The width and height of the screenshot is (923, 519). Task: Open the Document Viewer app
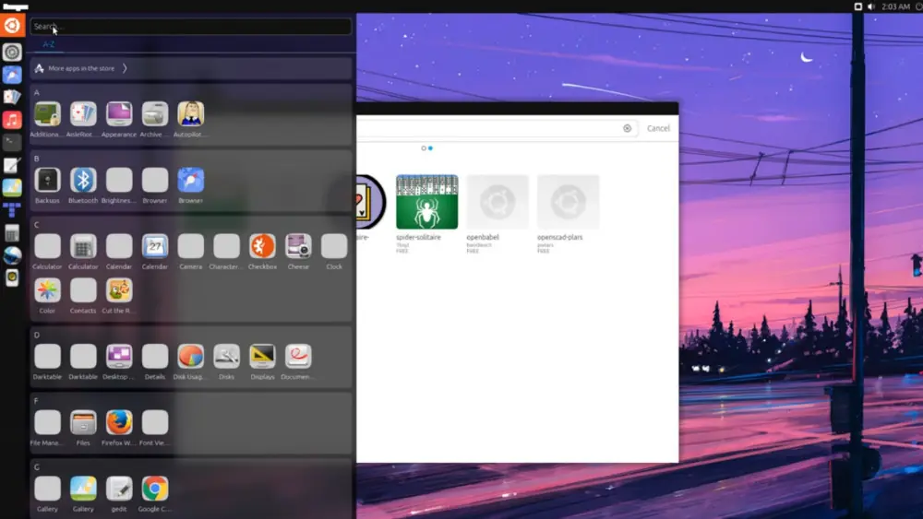298,356
